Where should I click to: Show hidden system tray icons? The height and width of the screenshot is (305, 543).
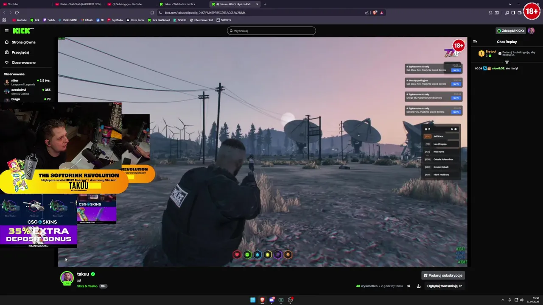(503, 300)
